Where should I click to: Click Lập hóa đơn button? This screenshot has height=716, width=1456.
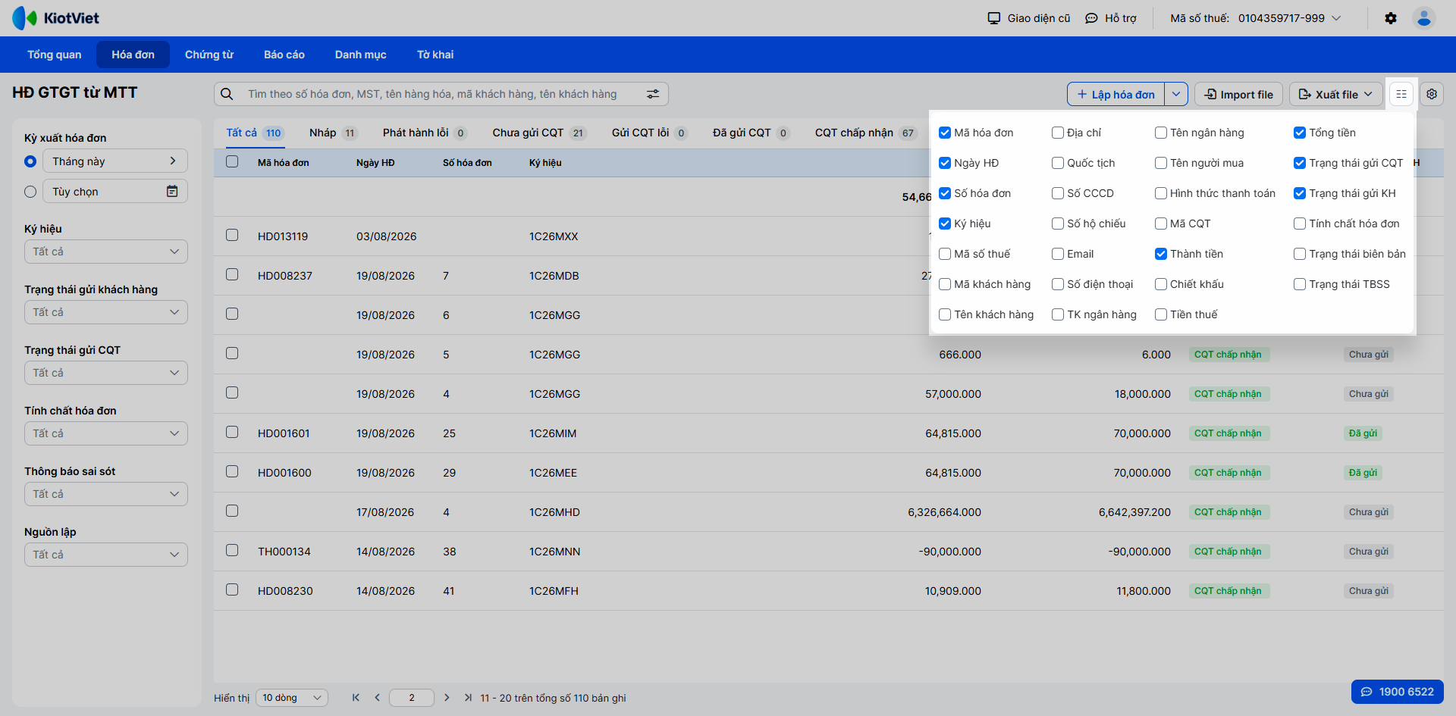coord(1116,94)
